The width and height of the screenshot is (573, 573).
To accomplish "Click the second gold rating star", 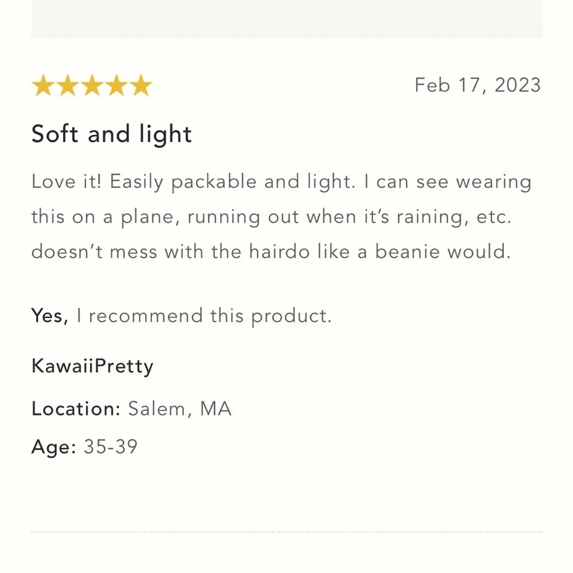I will 68,85.
